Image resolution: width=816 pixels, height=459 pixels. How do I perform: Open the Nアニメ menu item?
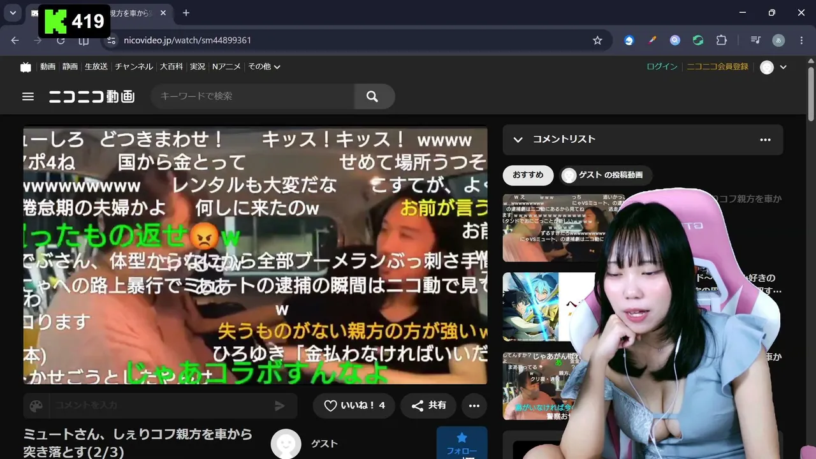click(226, 66)
